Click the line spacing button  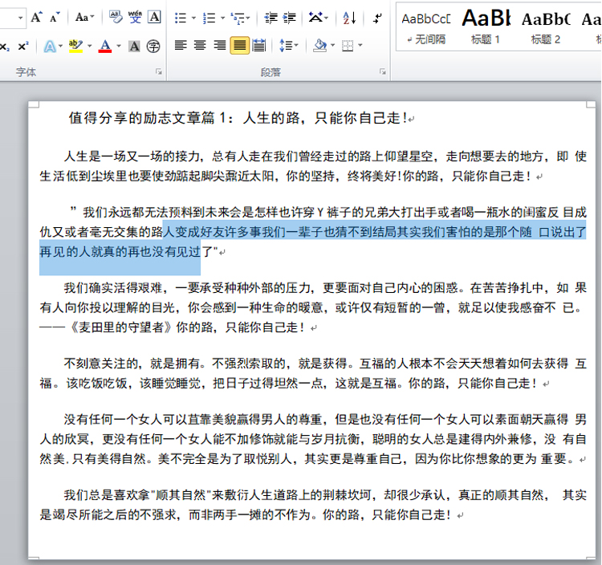pos(286,45)
